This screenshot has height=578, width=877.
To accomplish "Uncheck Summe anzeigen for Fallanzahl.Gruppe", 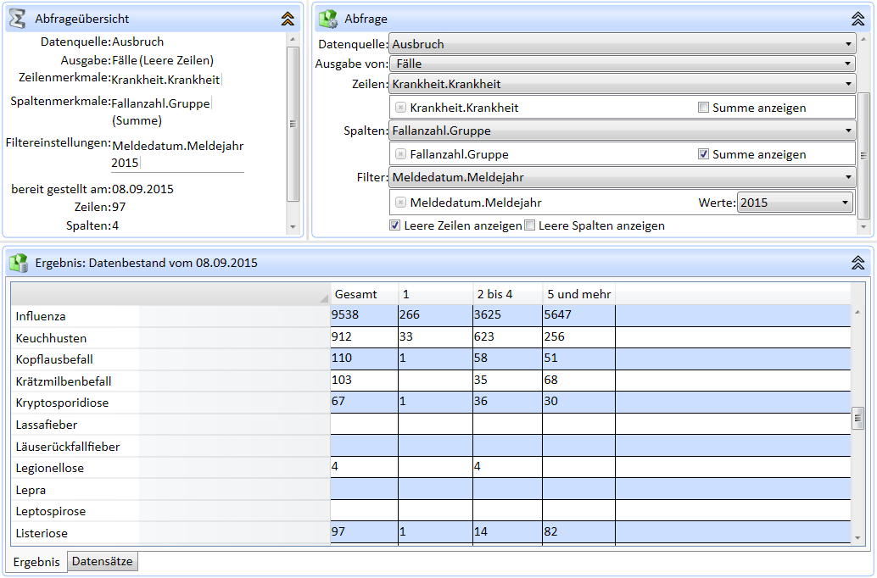I will tap(703, 154).
